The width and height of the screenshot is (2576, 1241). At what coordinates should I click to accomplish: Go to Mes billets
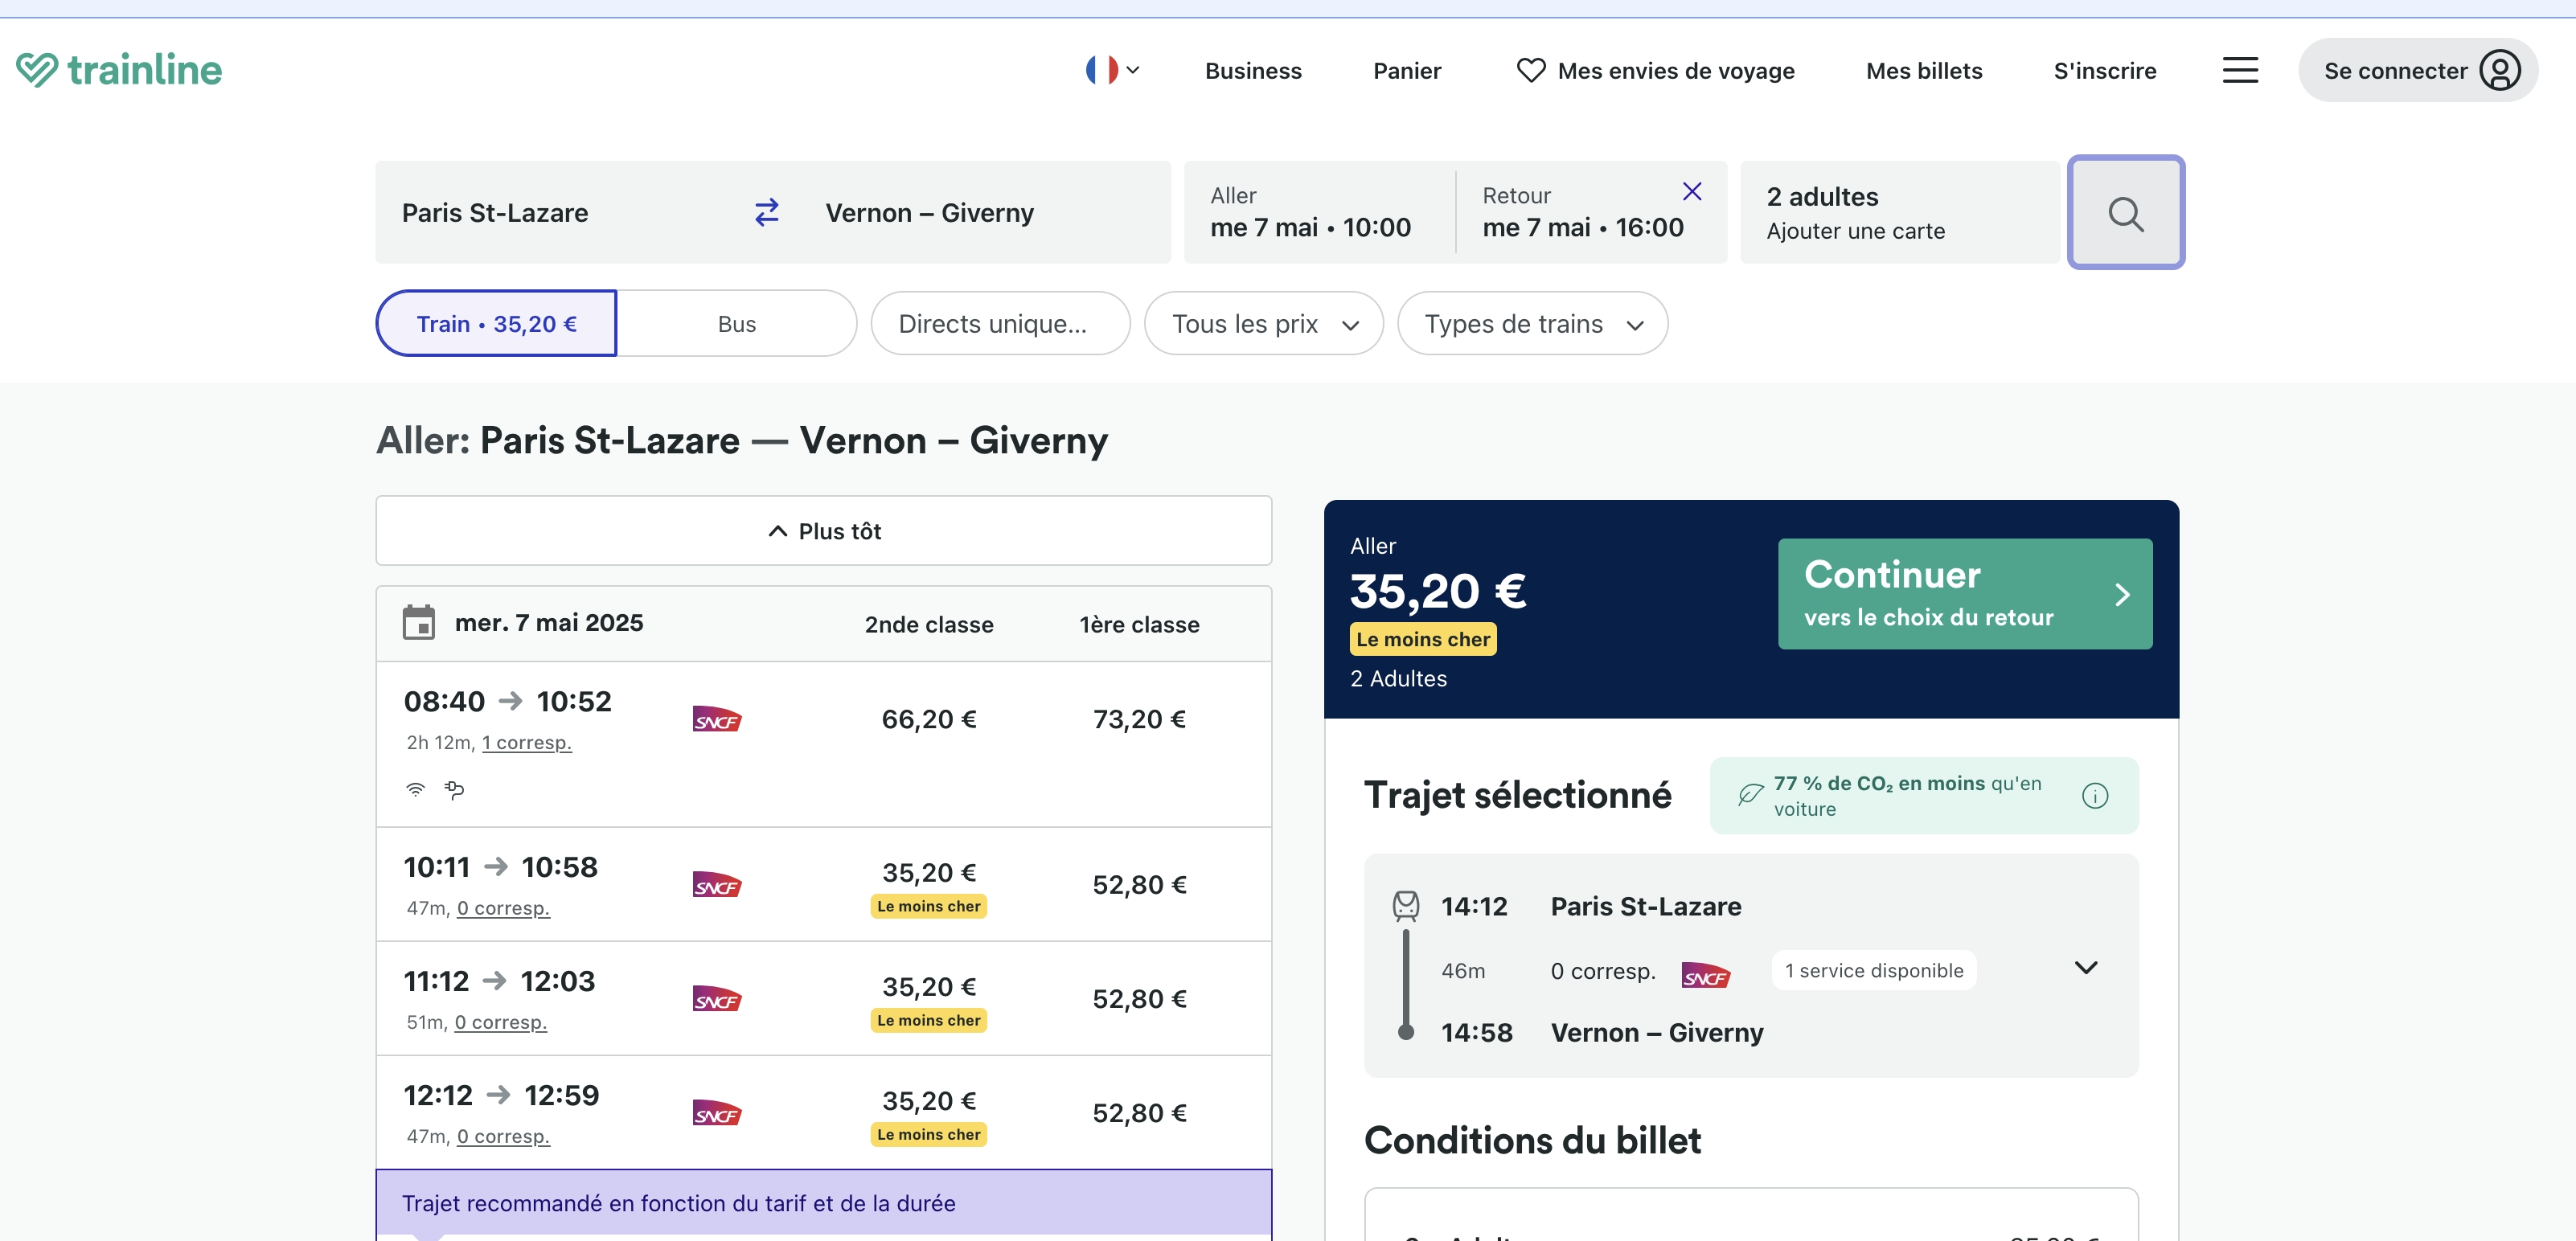1924,70
